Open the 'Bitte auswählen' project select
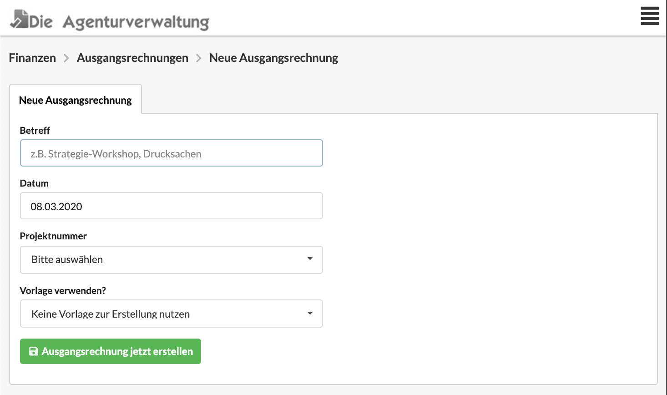667x395 pixels. pos(171,259)
